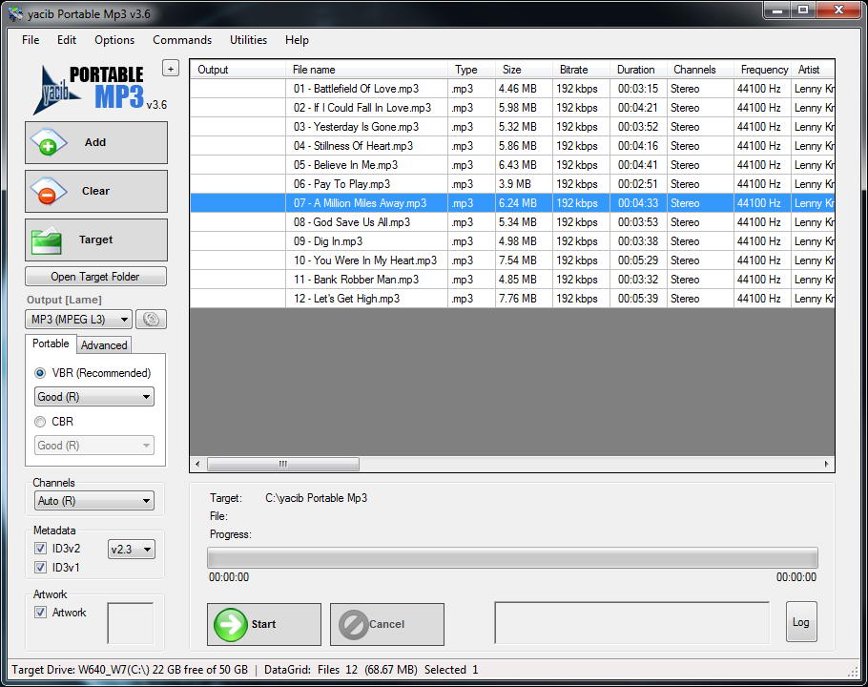This screenshot has width=868, height=687.
Task: Select row 09 - Dig In.mp3
Action: tap(512, 241)
